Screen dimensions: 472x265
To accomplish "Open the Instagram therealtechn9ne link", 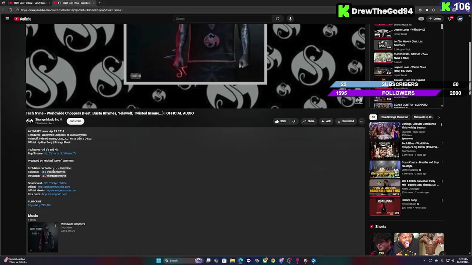I will 54,176.
